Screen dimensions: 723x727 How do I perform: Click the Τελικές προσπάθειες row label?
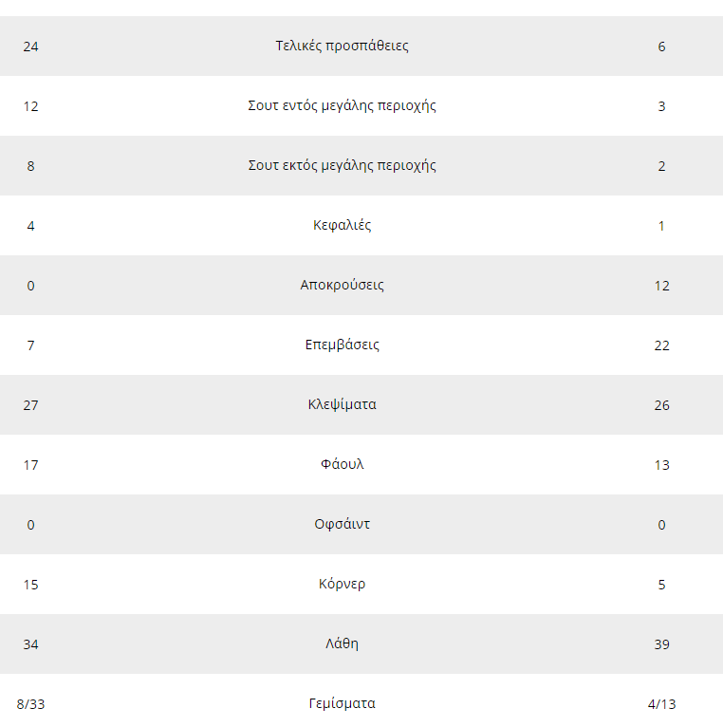342,47
